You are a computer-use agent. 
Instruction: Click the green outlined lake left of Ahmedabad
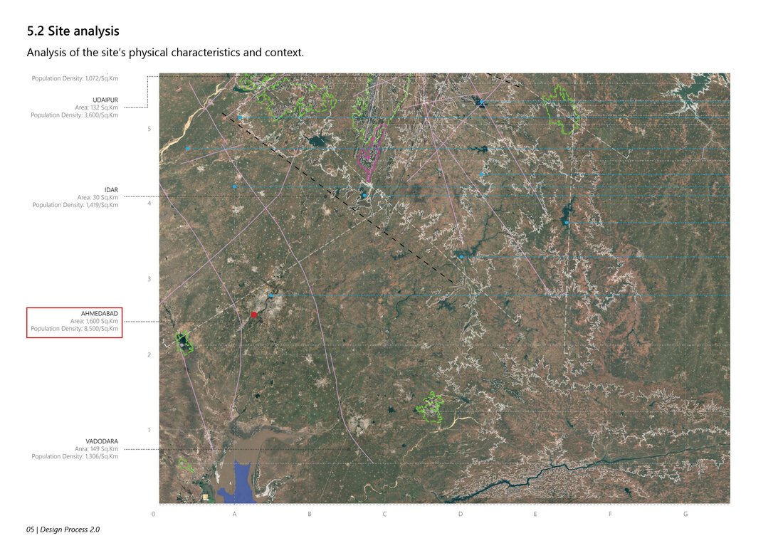tap(185, 343)
